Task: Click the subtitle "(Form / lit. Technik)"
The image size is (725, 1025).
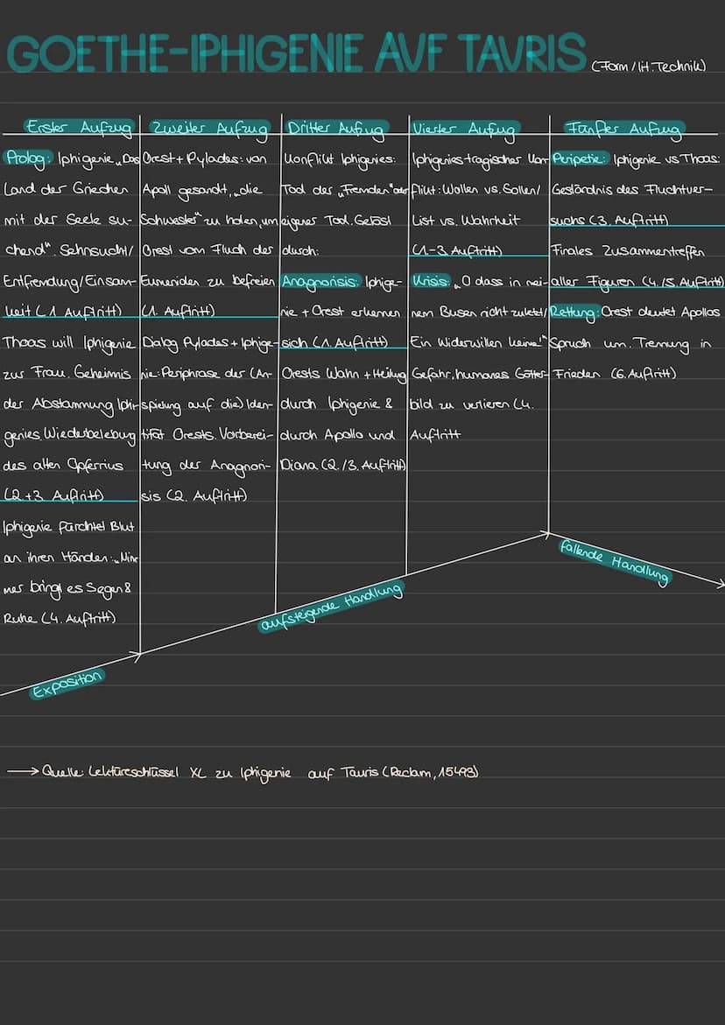Action: pos(649,66)
